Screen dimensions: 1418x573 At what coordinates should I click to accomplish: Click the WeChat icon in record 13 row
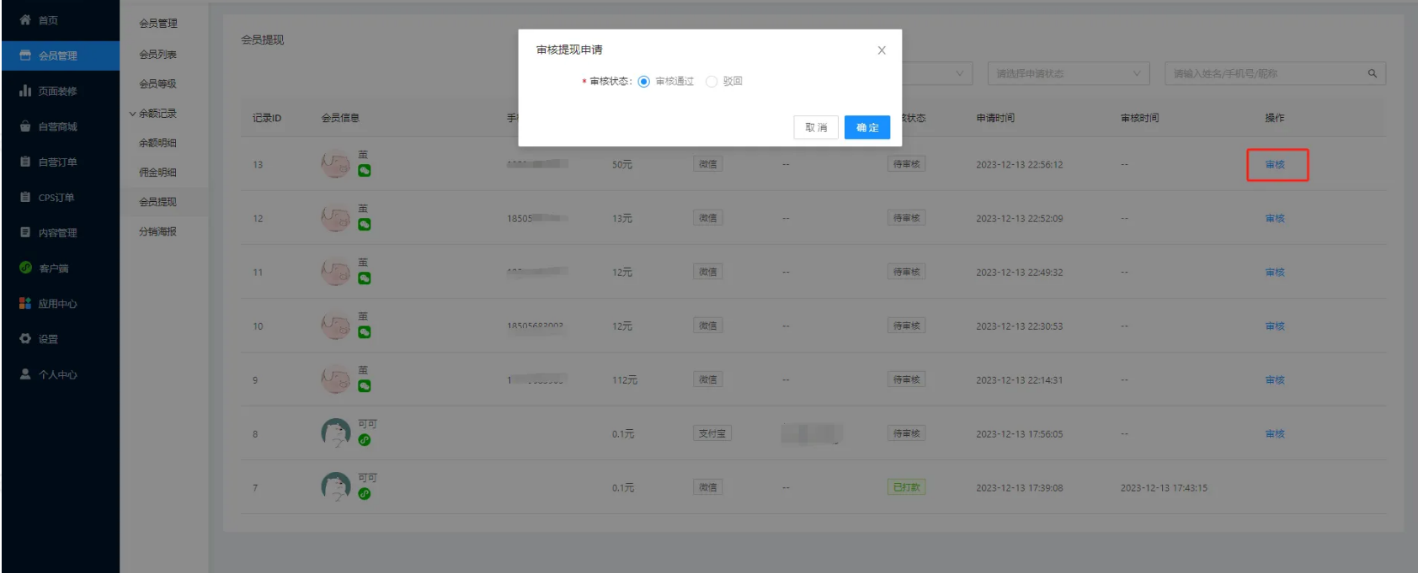point(365,171)
